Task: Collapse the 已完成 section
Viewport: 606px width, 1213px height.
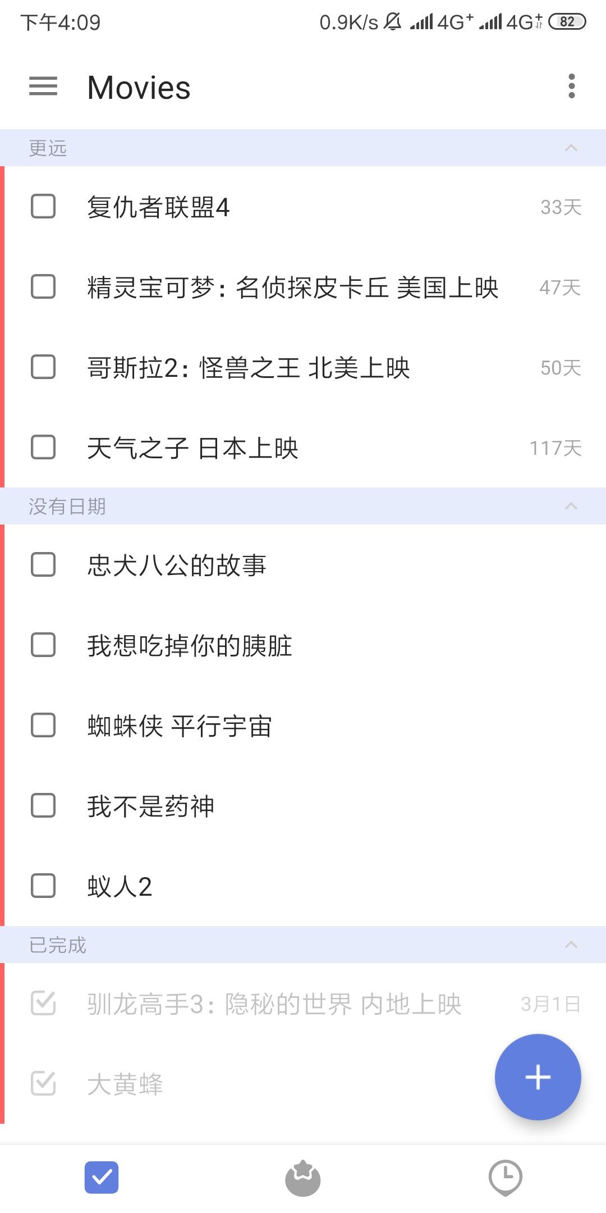Action: (571, 945)
